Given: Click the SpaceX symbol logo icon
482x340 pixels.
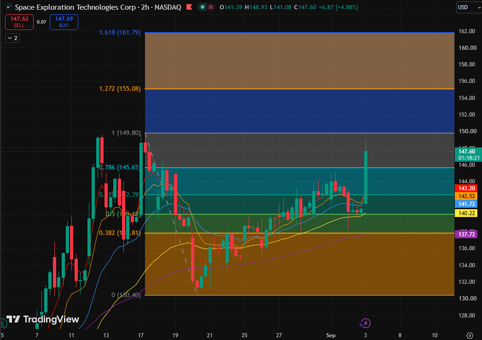Looking at the screenshot, I should click(9, 7).
